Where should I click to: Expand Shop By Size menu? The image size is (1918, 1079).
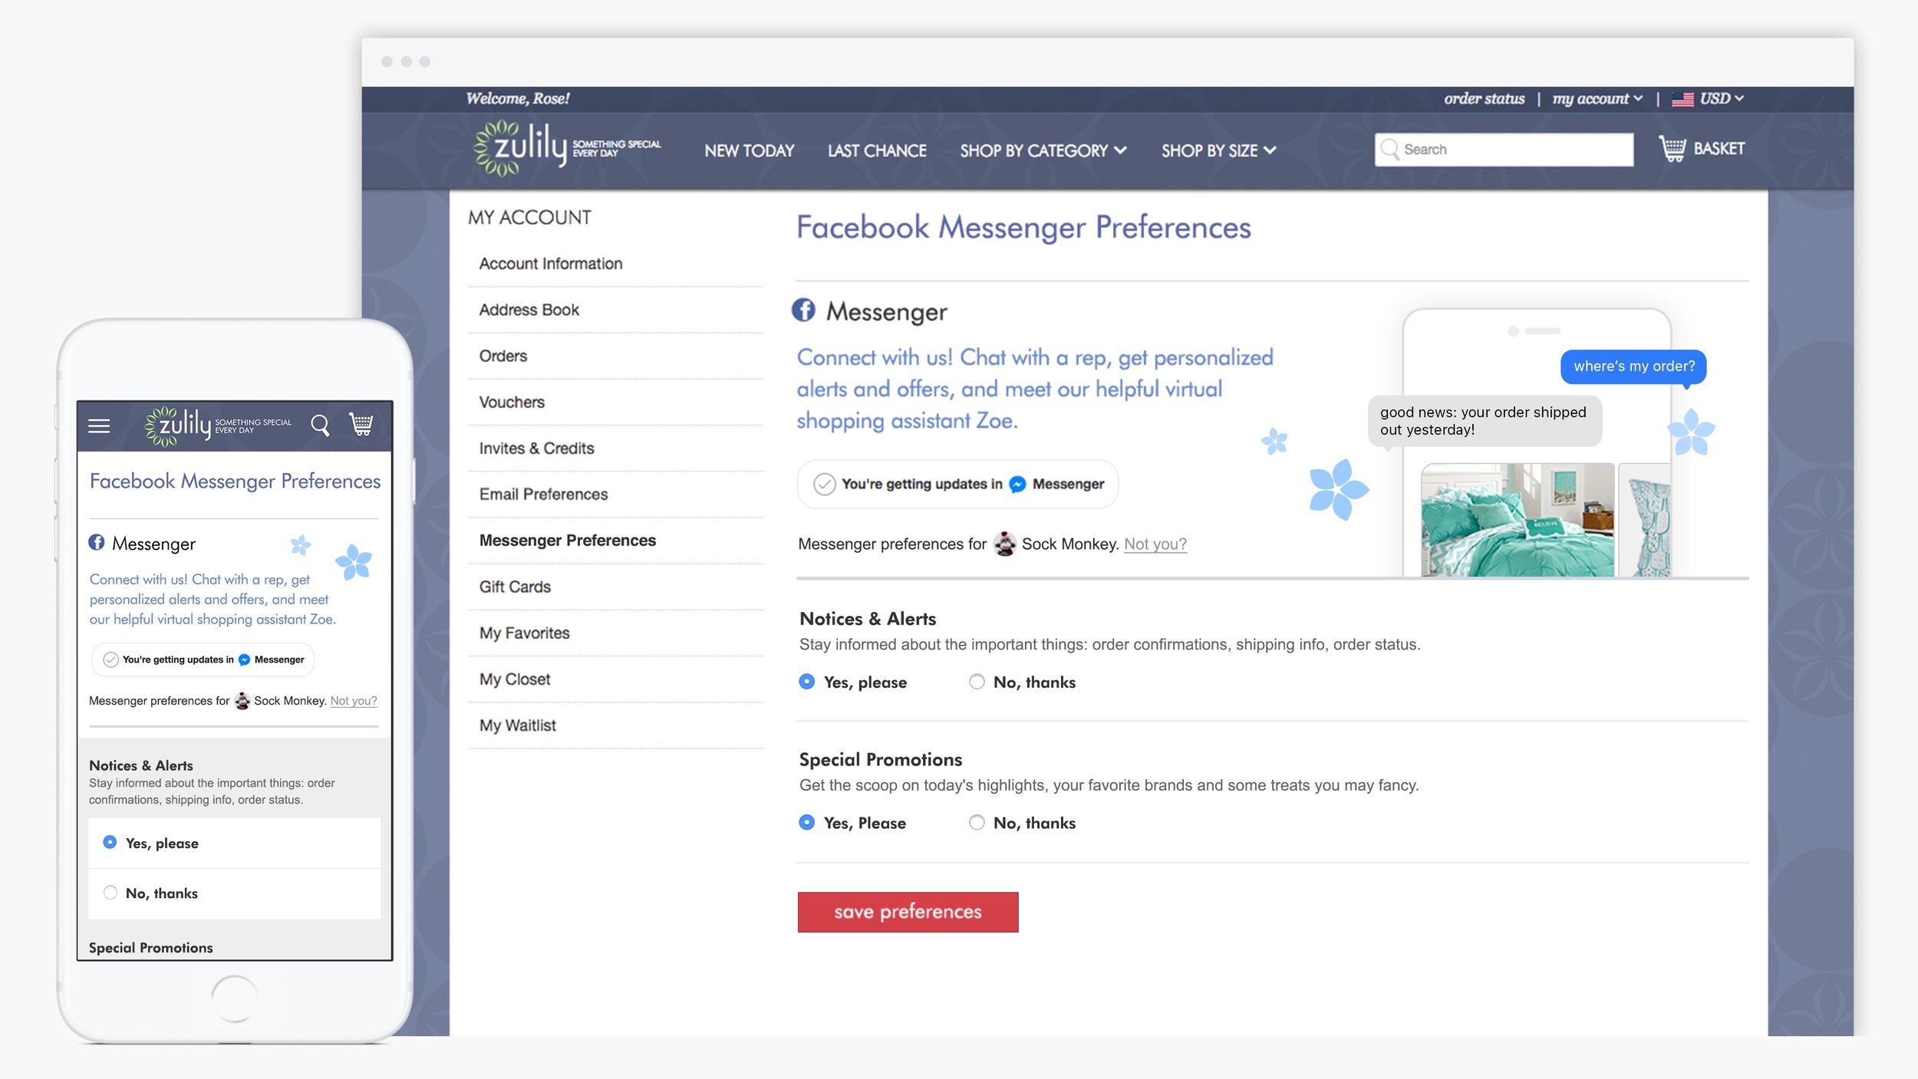click(x=1218, y=150)
